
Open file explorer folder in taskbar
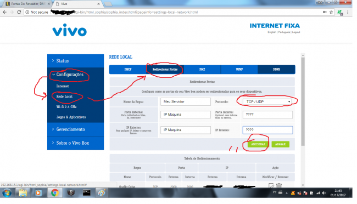pyautogui.click(x=23, y=193)
